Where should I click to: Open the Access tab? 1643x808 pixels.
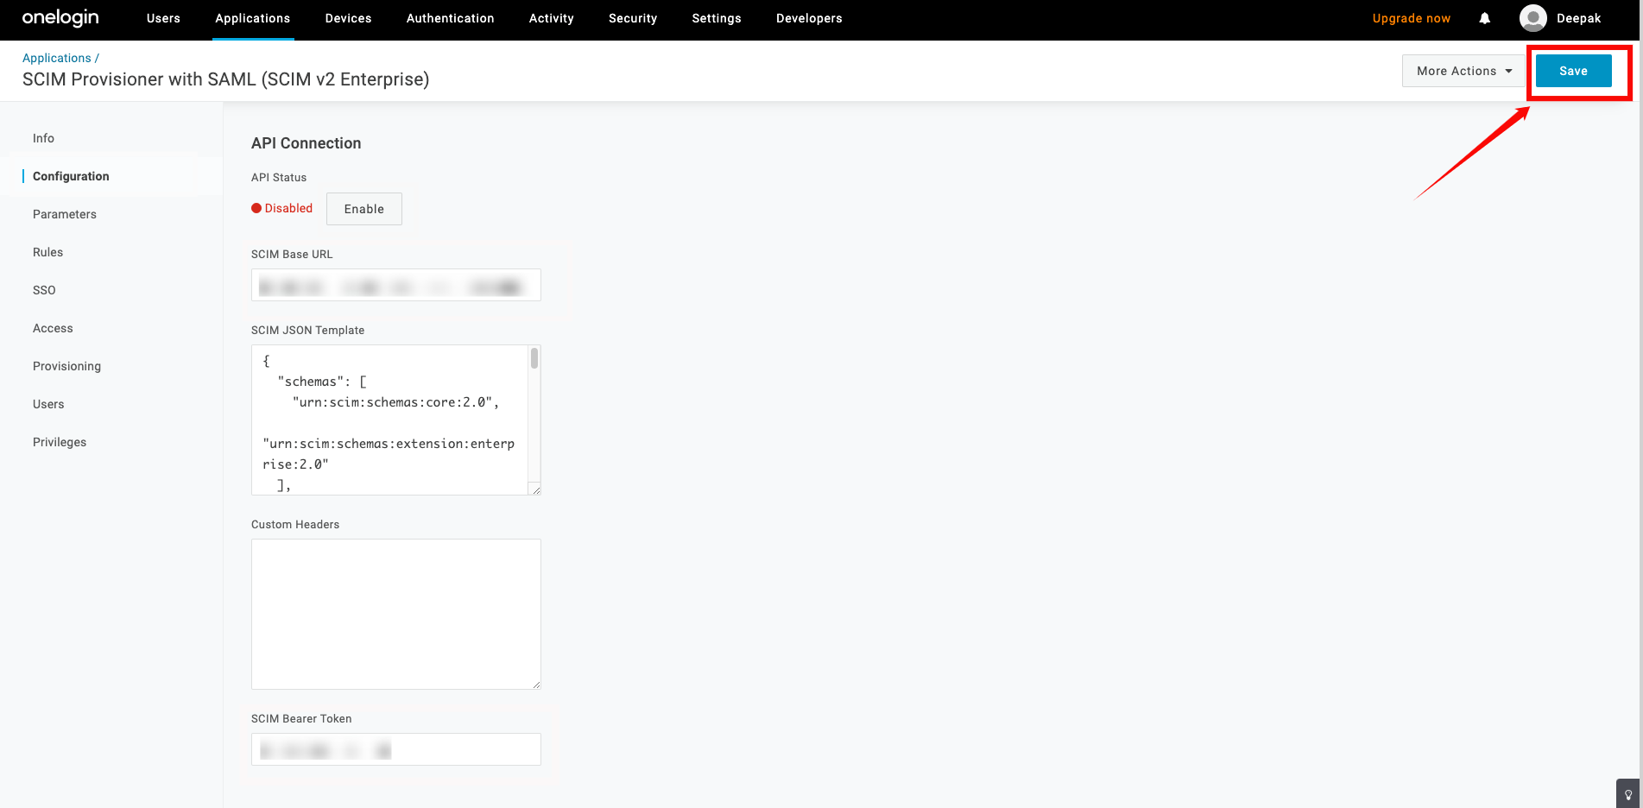tap(53, 328)
